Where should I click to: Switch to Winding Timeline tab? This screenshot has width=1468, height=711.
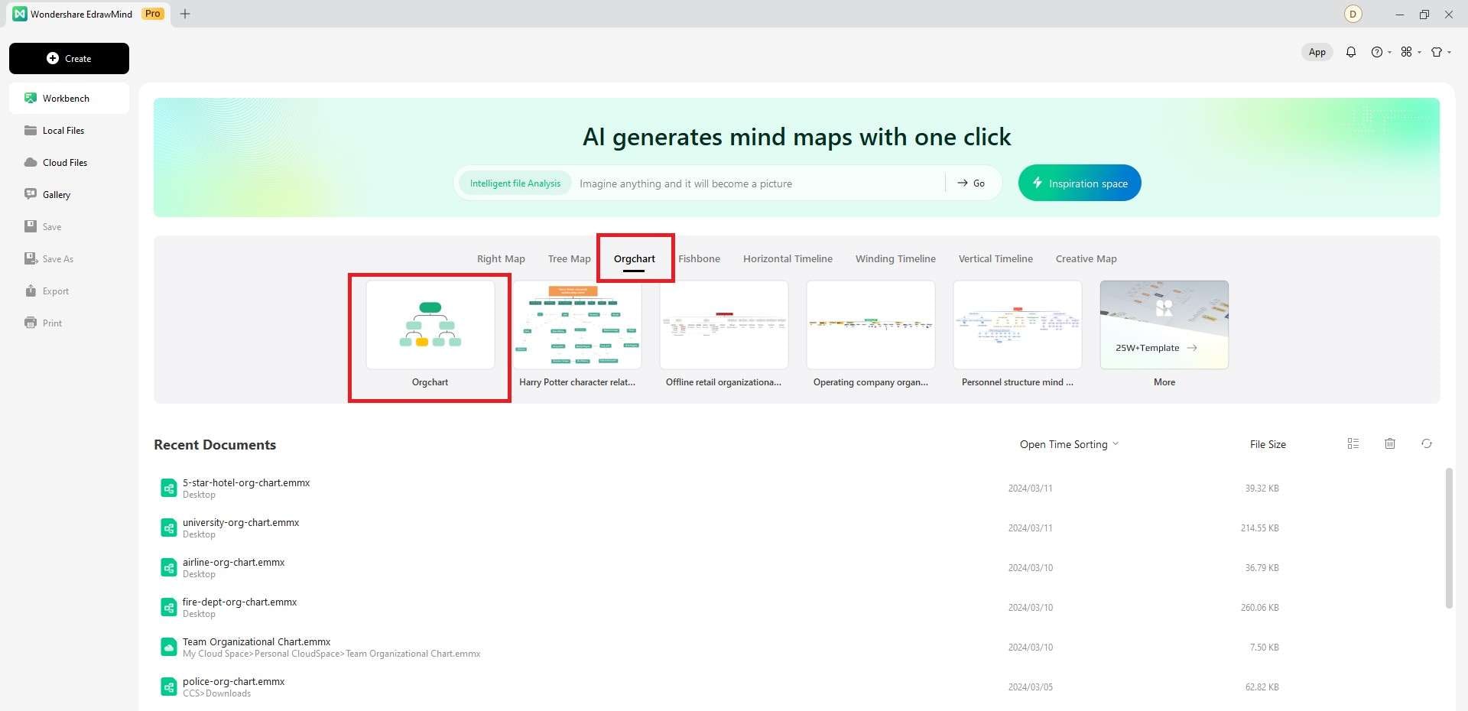[895, 259]
